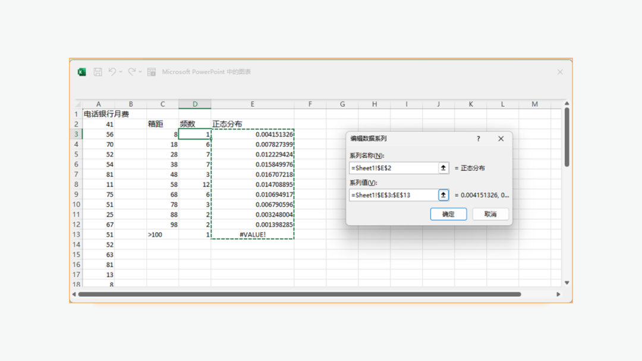Click the vertical scrollbar thumb

567,137
